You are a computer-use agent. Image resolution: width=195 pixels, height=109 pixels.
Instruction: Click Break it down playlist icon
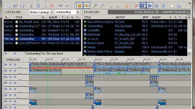pyautogui.click(x=85, y=43)
